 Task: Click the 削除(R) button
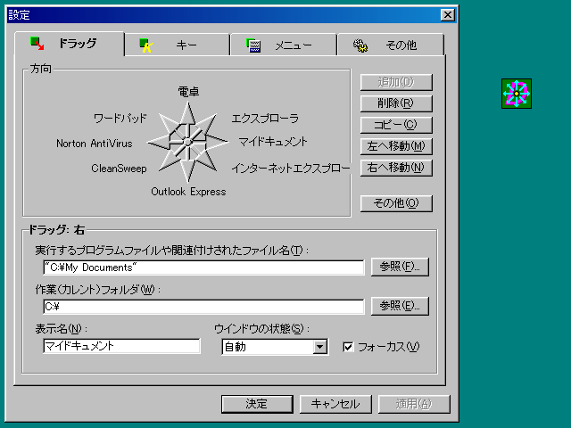point(396,103)
